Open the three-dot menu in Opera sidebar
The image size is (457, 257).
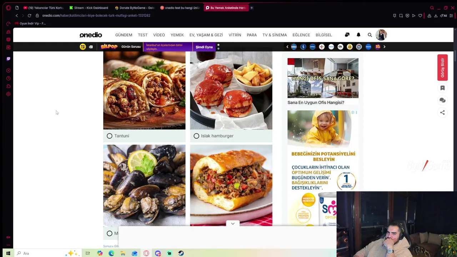[x=8, y=245]
